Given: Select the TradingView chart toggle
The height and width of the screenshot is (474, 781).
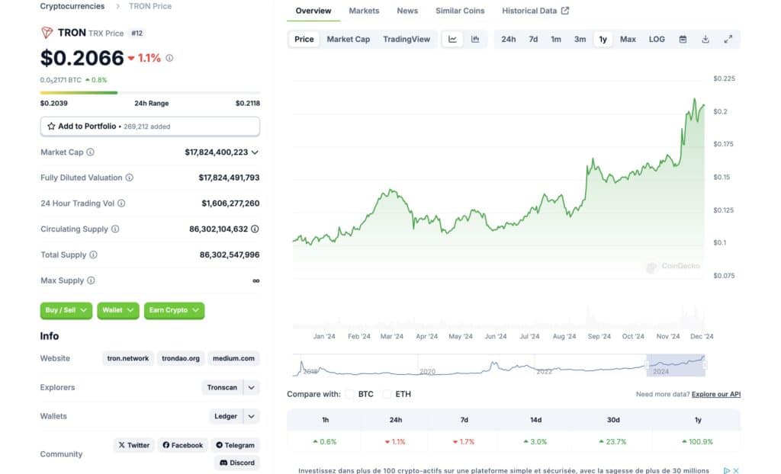Looking at the screenshot, I should pos(407,40).
